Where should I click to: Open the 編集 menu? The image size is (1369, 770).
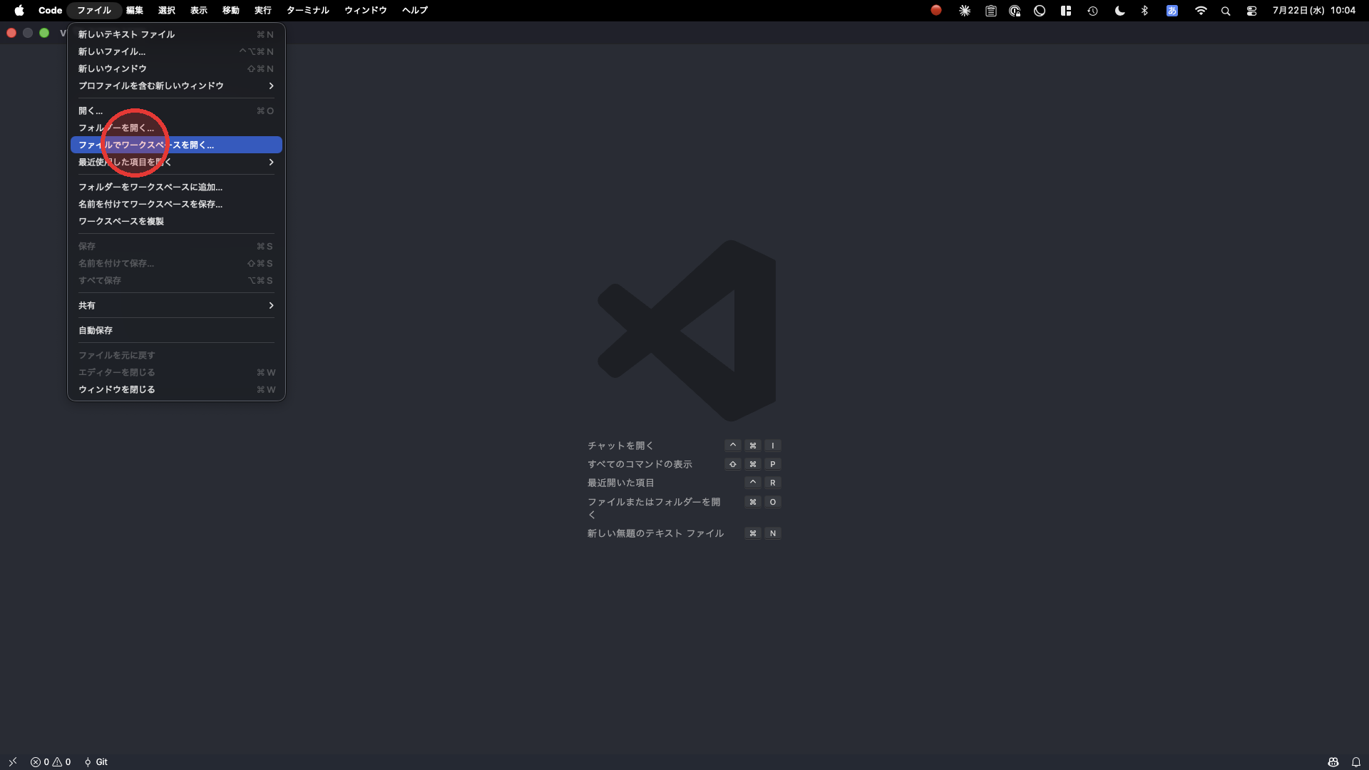coord(135,10)
